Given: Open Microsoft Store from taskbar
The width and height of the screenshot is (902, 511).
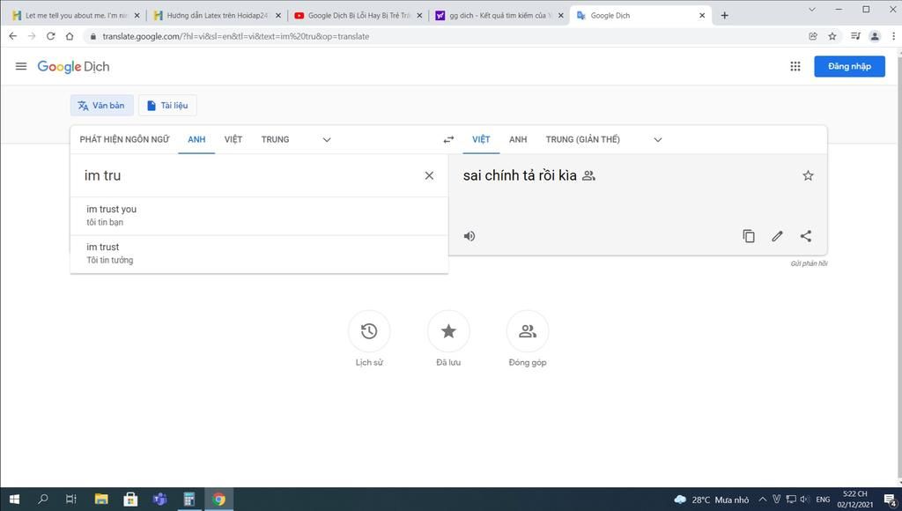Looking at the screenshot, I should (130, 499).
